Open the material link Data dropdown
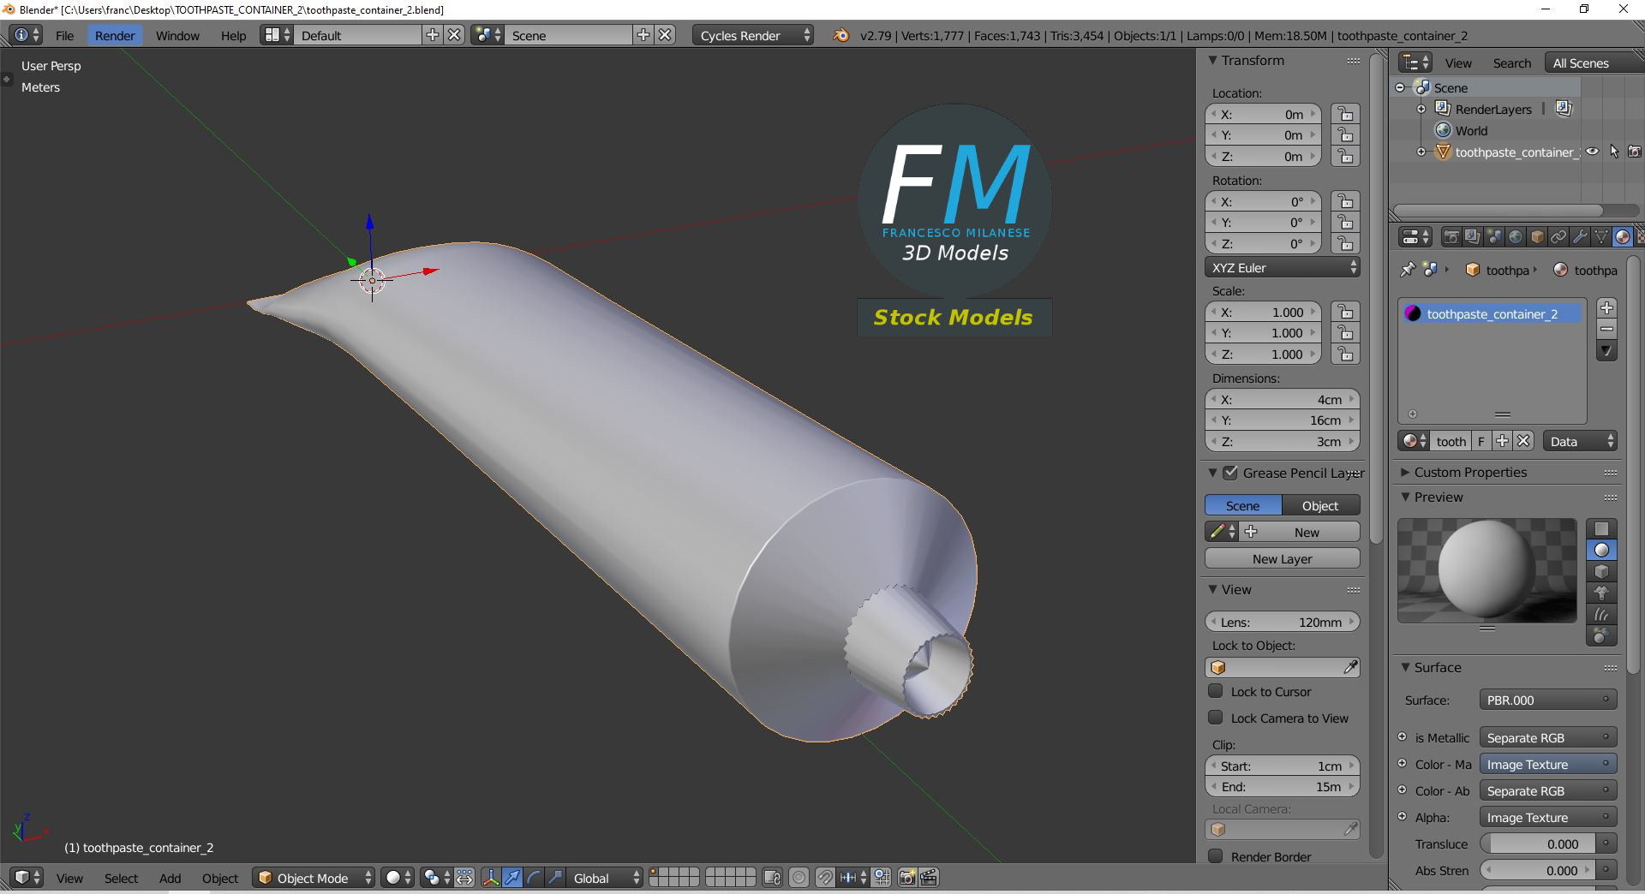The image size is (1645, 894). tap(1580, 442)
